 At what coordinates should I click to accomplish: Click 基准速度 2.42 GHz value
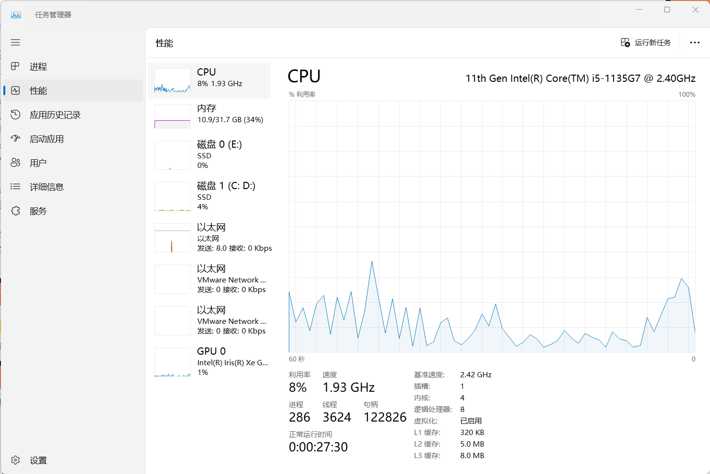pyautogui.click(x=476, y=374)
